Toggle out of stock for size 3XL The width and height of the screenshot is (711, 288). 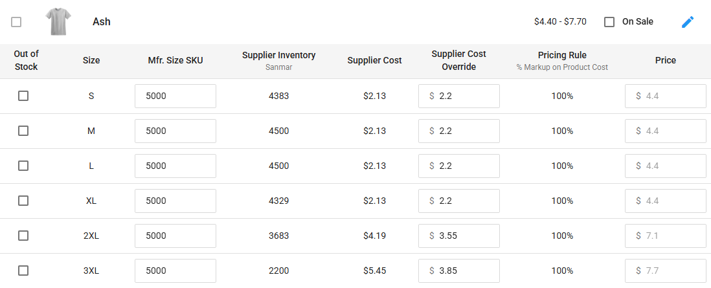pyautogui.click(x=23, y=271)
